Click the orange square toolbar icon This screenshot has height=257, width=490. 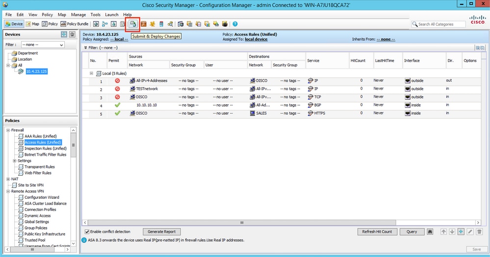143,24
